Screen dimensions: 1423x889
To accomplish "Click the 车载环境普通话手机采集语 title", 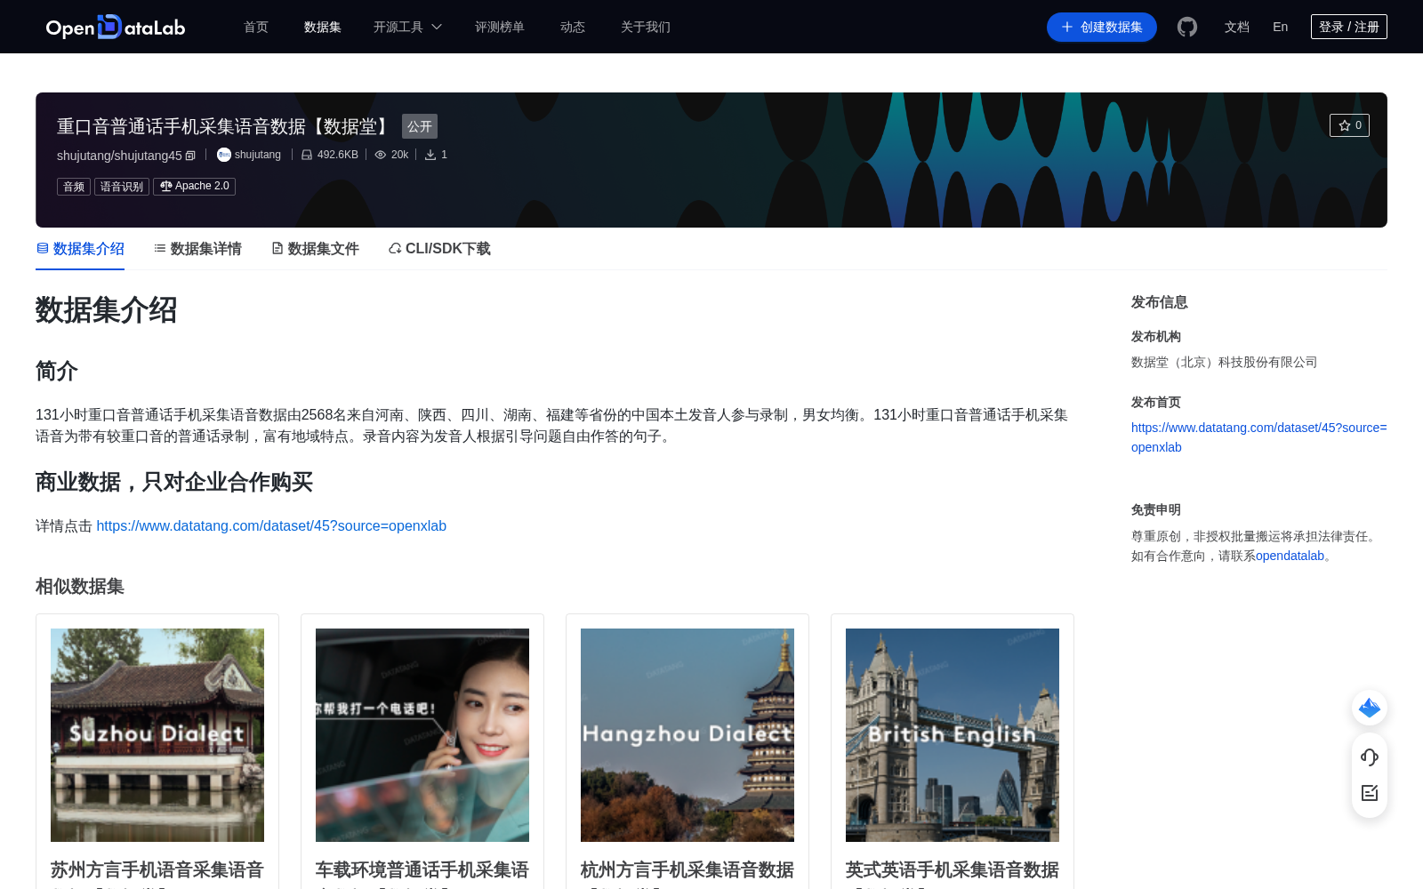I will coord(422,869).
